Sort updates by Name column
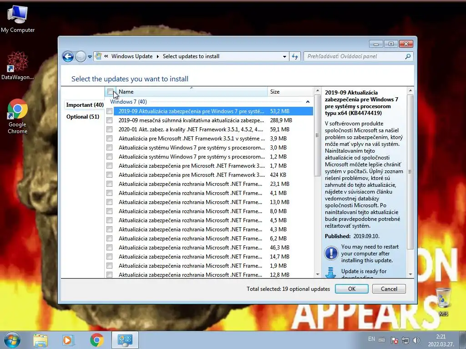 [192, 92]
